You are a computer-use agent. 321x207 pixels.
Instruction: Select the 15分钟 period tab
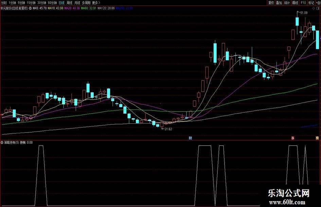(31, 3)
